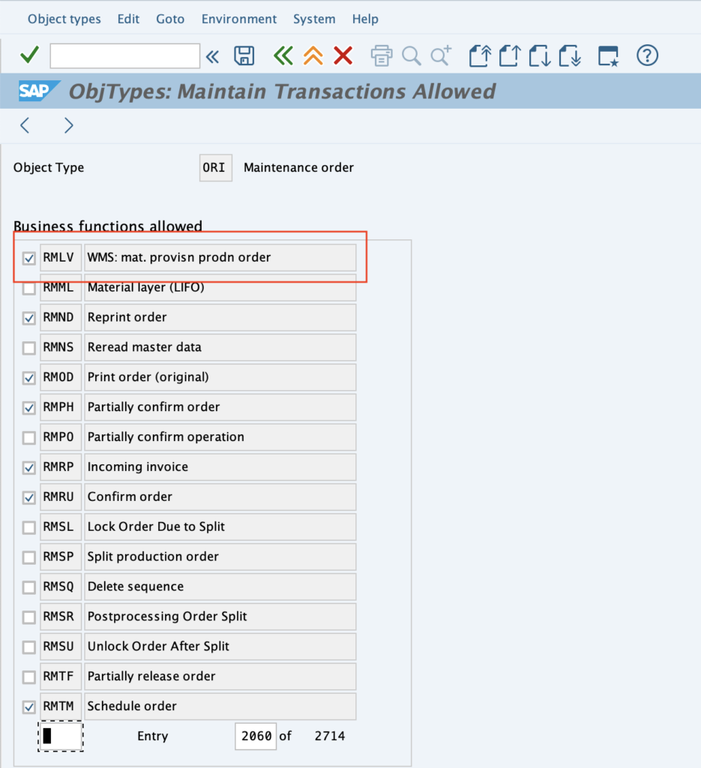Toggle the RMTM Schedule order checkbox
Image resolution: width=701 pixels, height=768 pixels.
[x=29, y=706]
